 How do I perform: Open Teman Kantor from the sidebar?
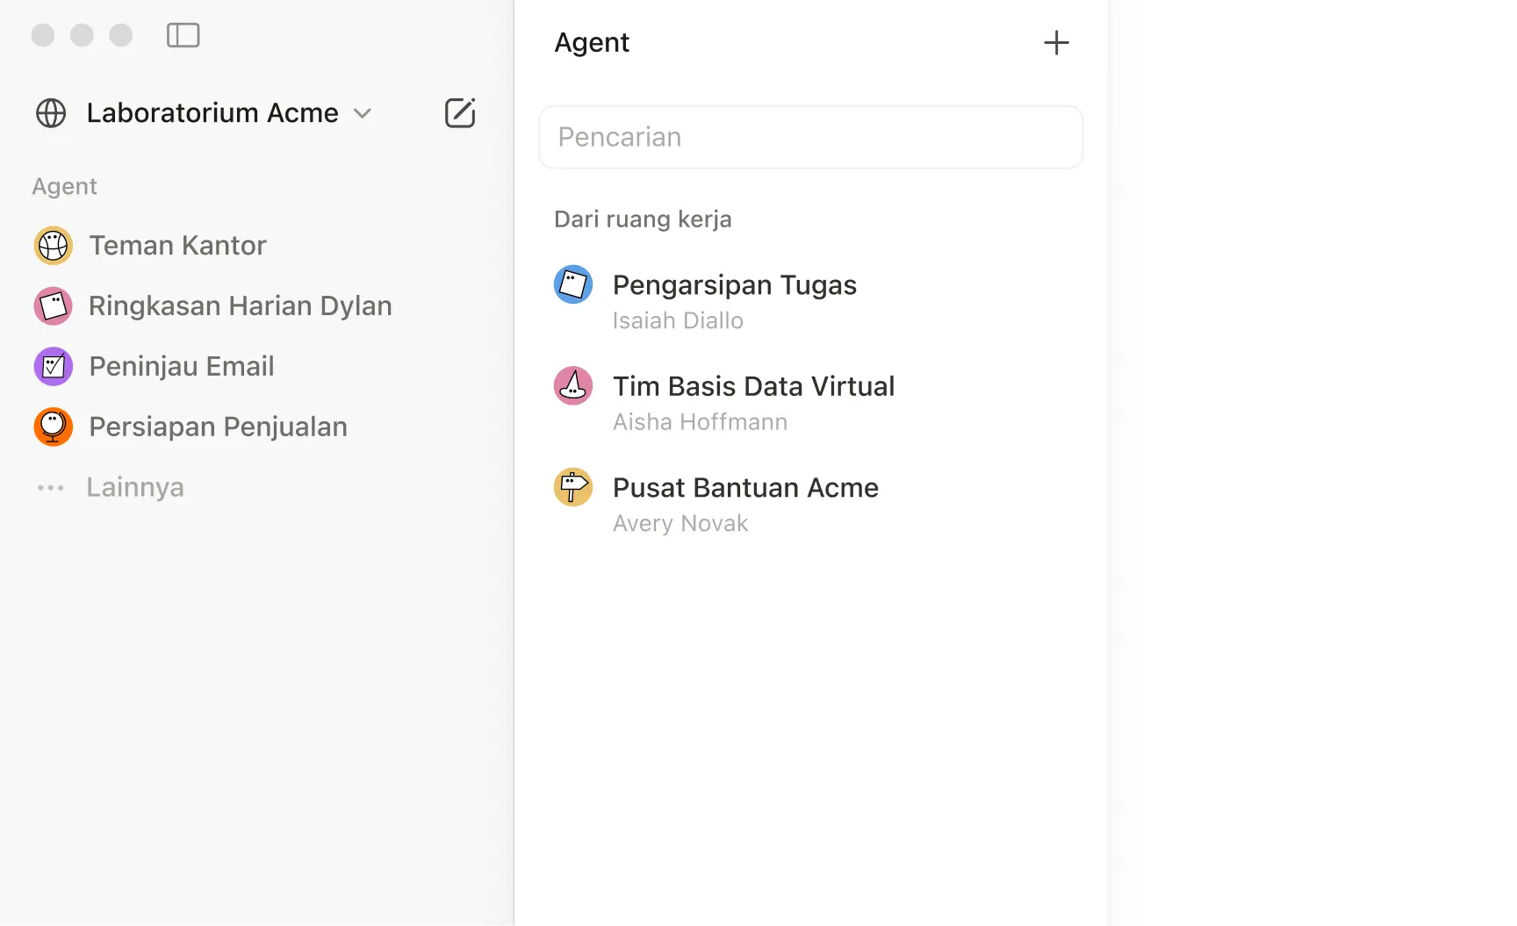(176, 245)
